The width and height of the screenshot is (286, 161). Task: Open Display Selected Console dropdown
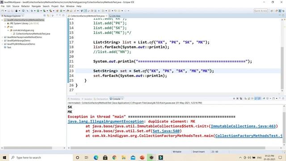(x=270, y=98)
